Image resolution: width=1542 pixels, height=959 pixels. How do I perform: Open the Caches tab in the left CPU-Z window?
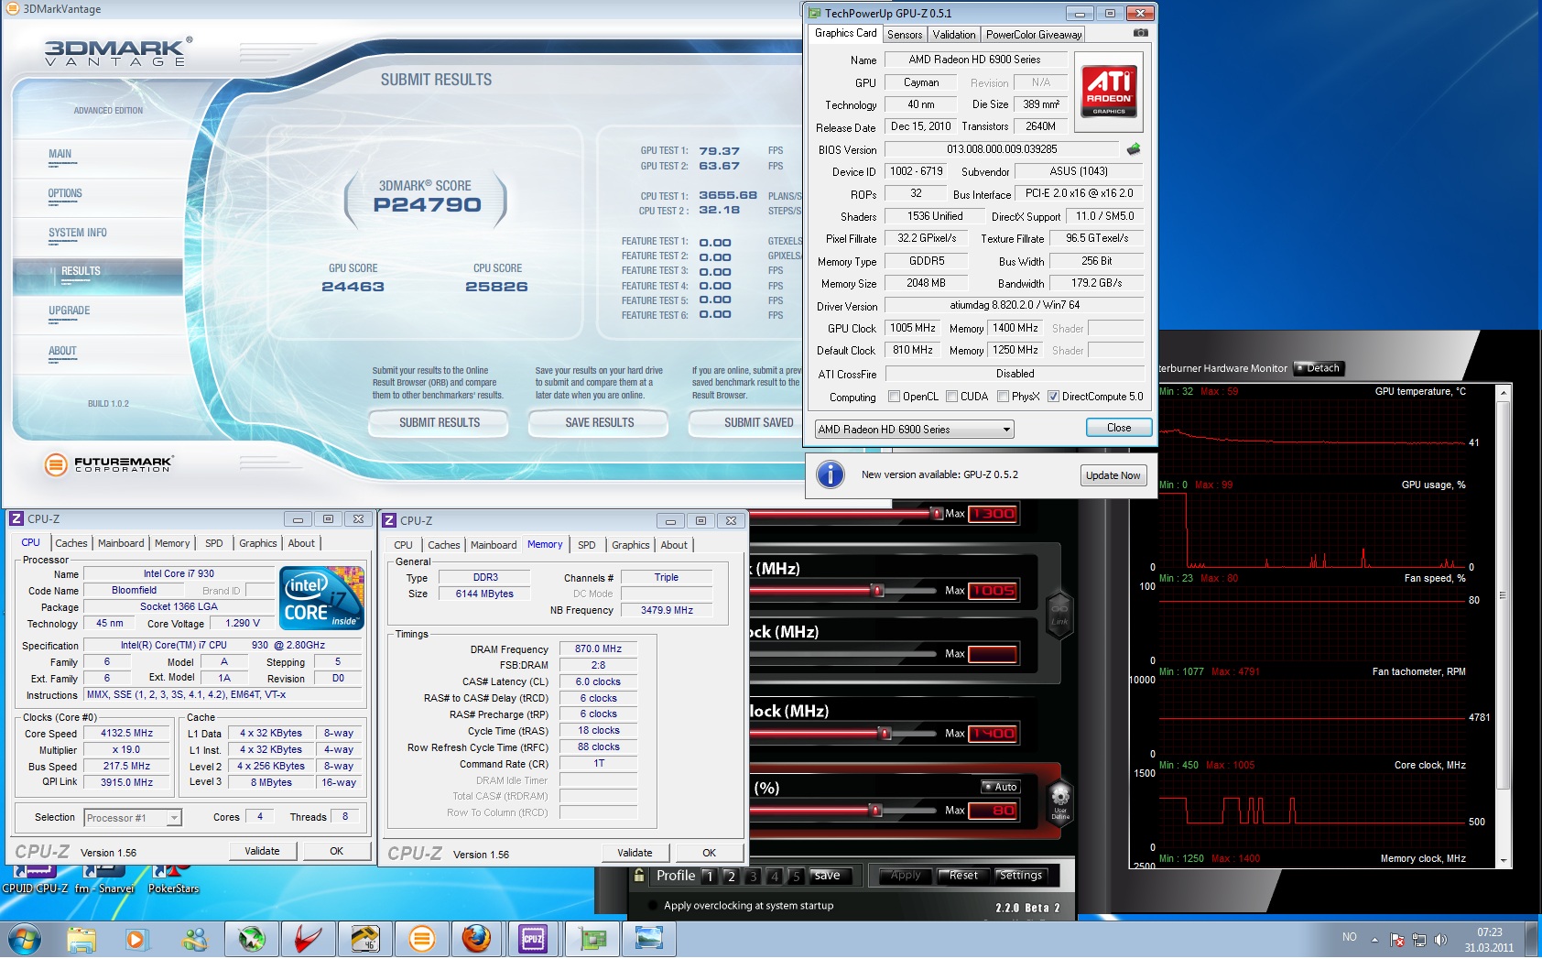coord(71,543)
